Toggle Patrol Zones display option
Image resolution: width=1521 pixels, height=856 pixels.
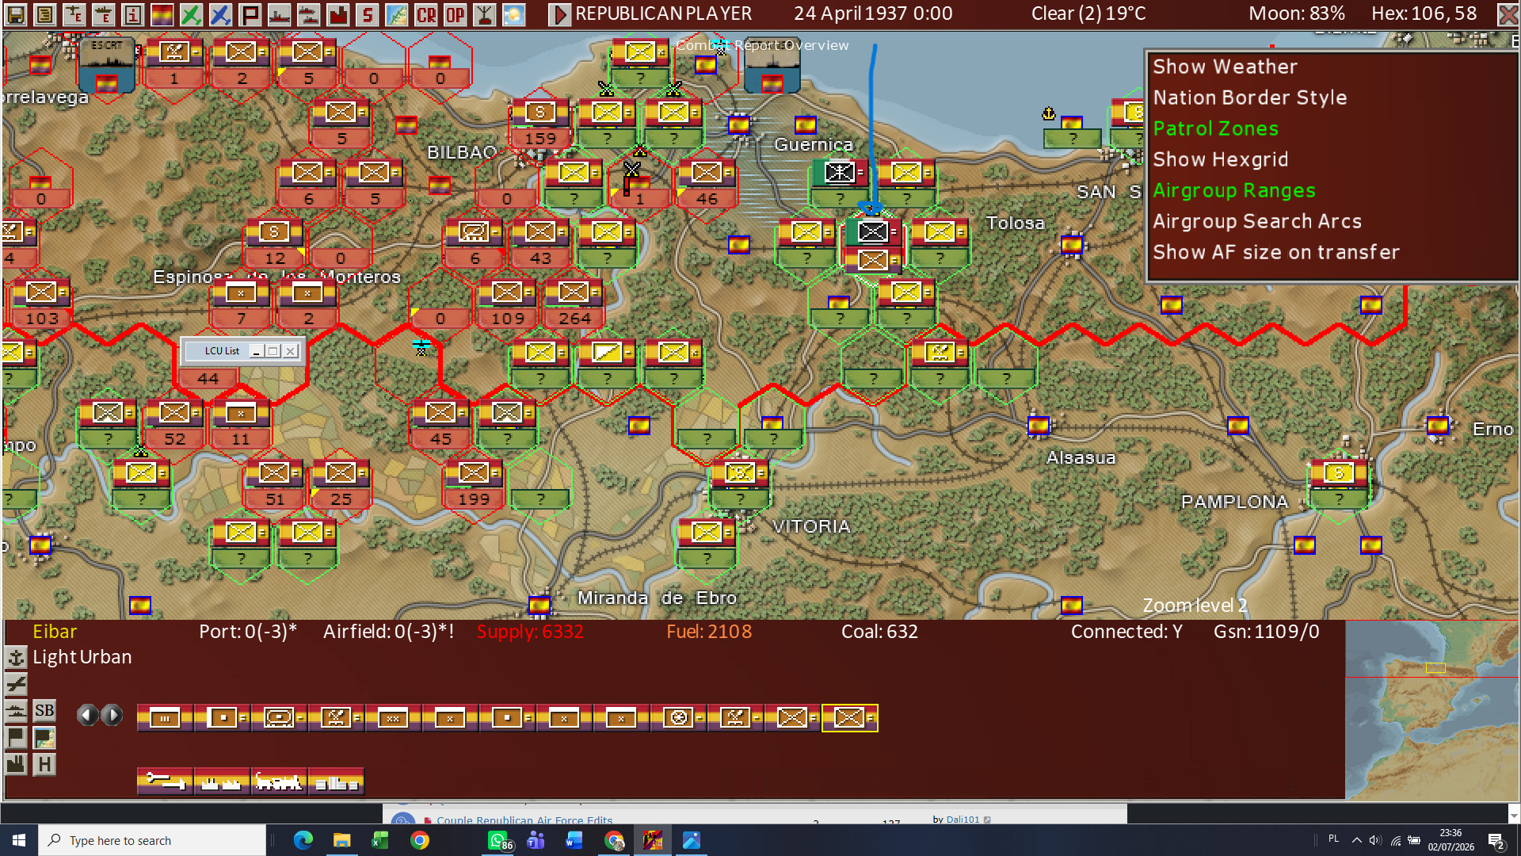pyautogui.click(x=1216, y=128)
